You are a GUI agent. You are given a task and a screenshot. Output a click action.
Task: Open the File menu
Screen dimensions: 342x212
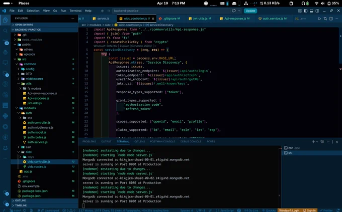click(x=12, y=11)
